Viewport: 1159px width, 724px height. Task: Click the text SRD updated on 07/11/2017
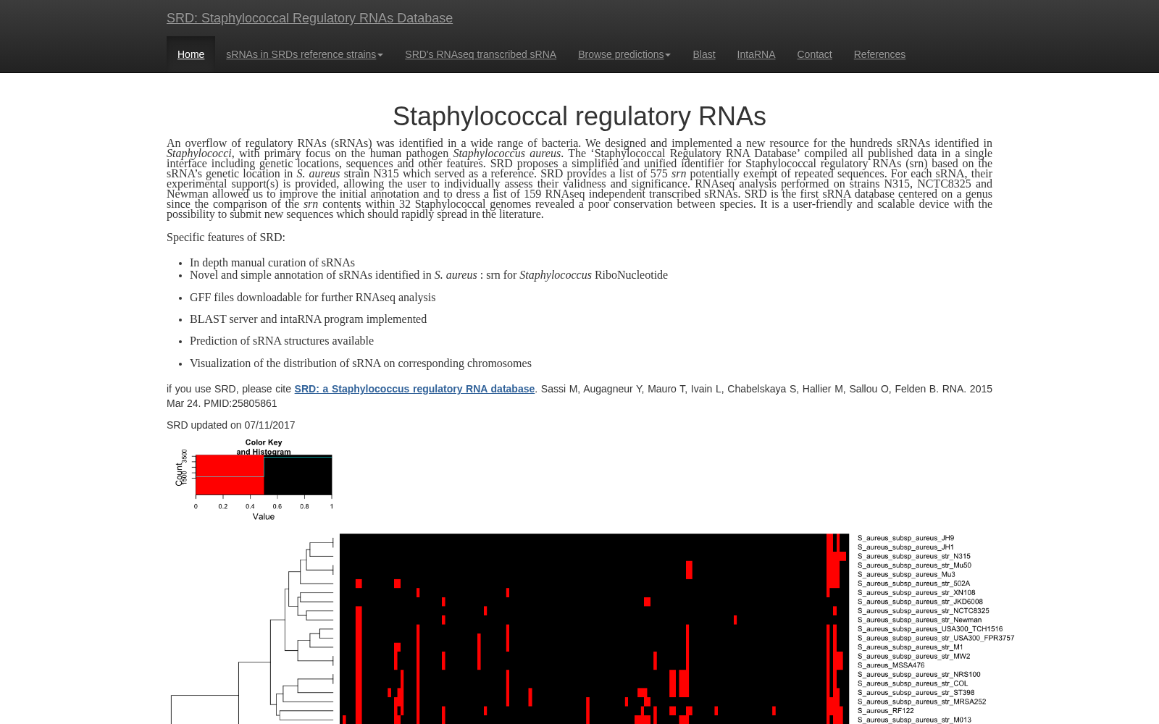tap(230, 425)
